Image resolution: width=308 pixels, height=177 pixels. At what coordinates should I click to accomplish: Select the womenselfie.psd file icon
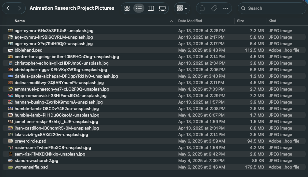click(10, 167)
